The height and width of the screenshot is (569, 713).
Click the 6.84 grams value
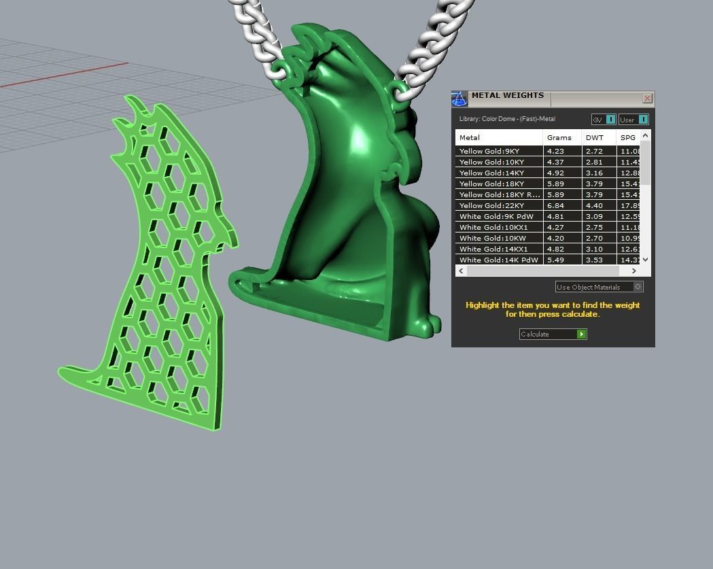point(556,205)
